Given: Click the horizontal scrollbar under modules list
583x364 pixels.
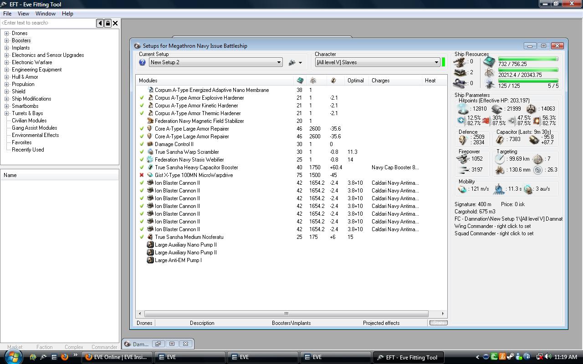Looking at the screenshot, I should (x=286, y=313).
